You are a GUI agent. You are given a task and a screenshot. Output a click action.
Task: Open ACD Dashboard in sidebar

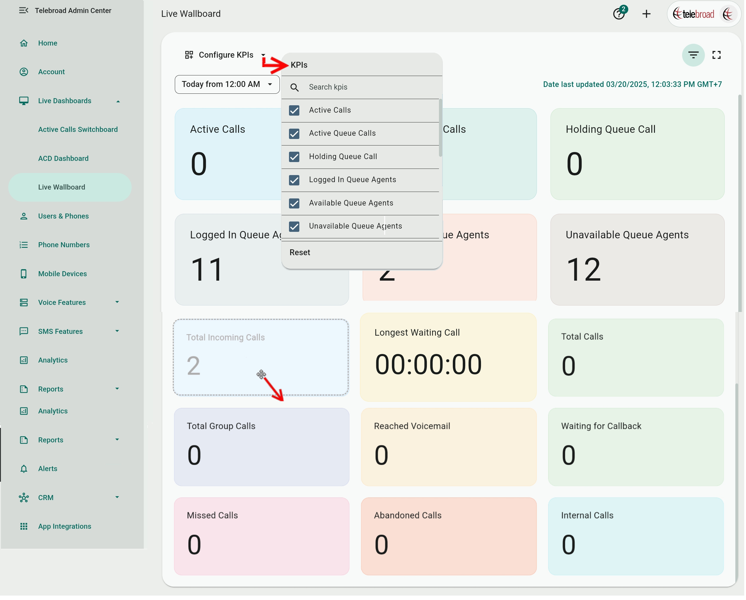click(63, 159)
